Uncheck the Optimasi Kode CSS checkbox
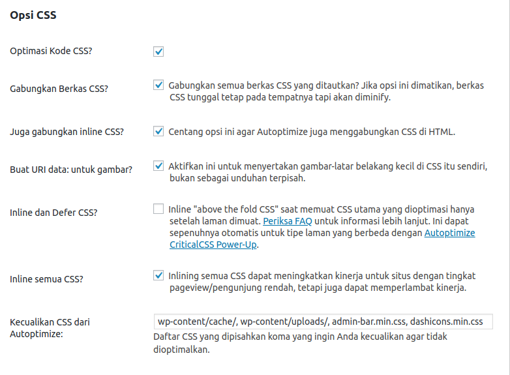Image resolution: width=510 pixels, height=375 pixels. 158,52
